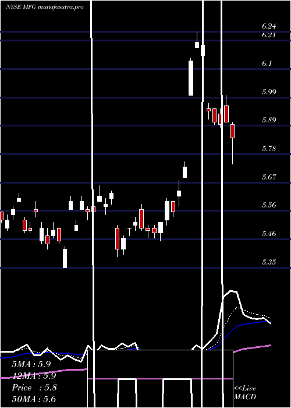The width and height of the screenshot is (291, 408).
Task: Click the 6.21 price level label
Action: click(269, 35)
